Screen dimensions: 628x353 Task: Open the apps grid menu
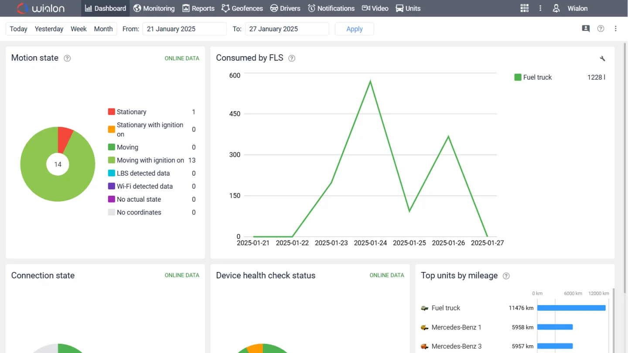(525, 8)
